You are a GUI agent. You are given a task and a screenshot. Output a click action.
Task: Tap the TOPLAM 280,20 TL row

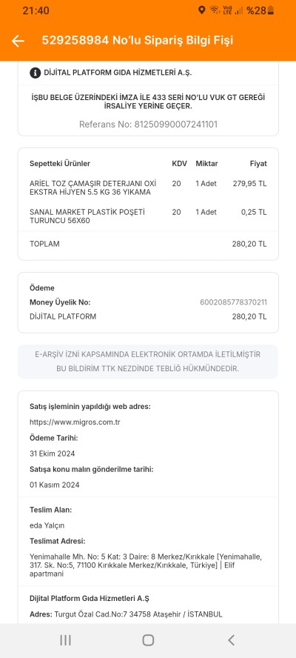coord(148,244)
